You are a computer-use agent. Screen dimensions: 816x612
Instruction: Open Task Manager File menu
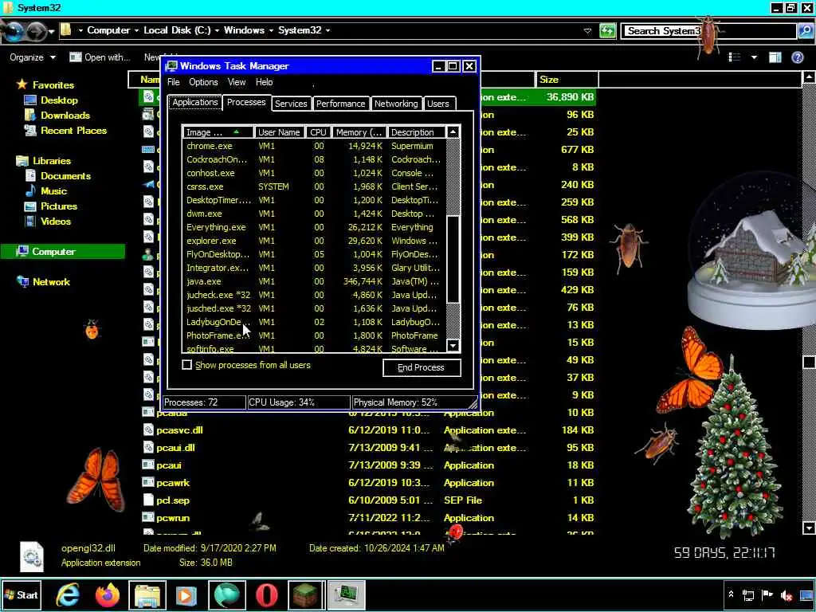173,82
